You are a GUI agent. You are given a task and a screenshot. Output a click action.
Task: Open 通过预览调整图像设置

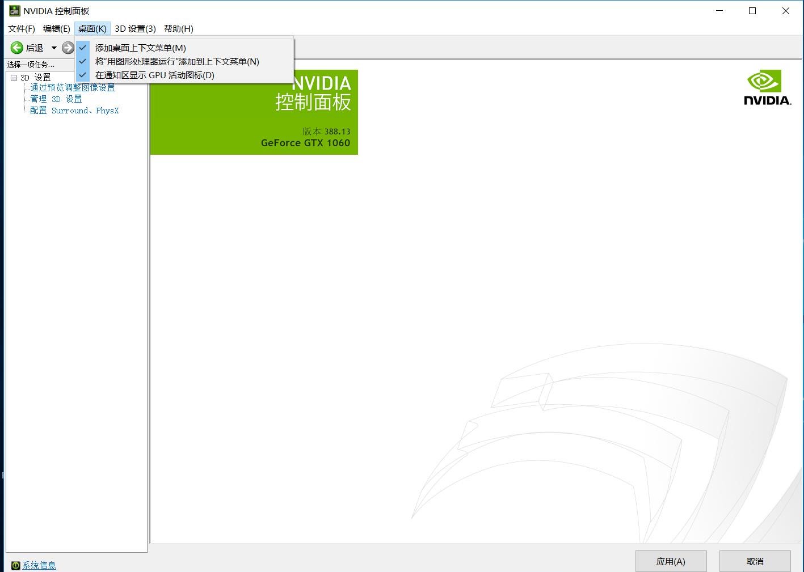pos(73,87)
